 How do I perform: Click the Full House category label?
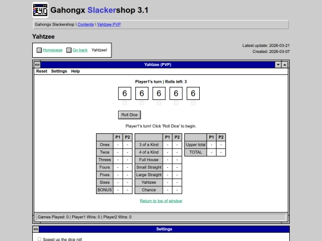(x=148, y=160)
